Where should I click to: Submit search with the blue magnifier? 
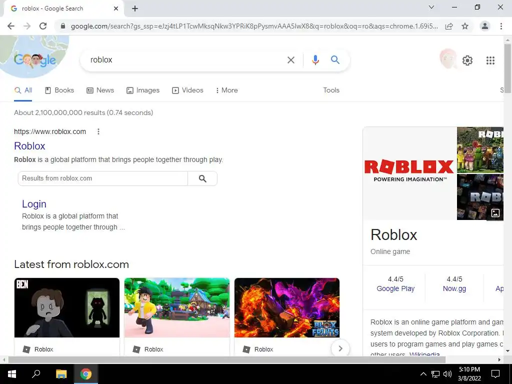pyautogui.click(x=335, y=60)
